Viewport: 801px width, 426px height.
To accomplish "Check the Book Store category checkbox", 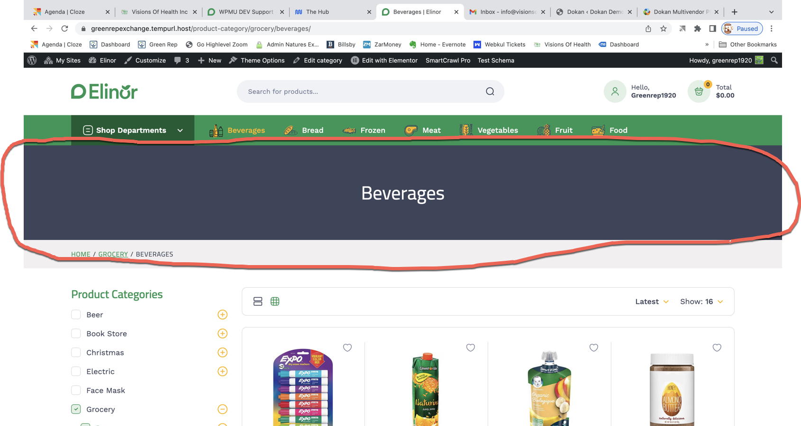I will [76, 333].
